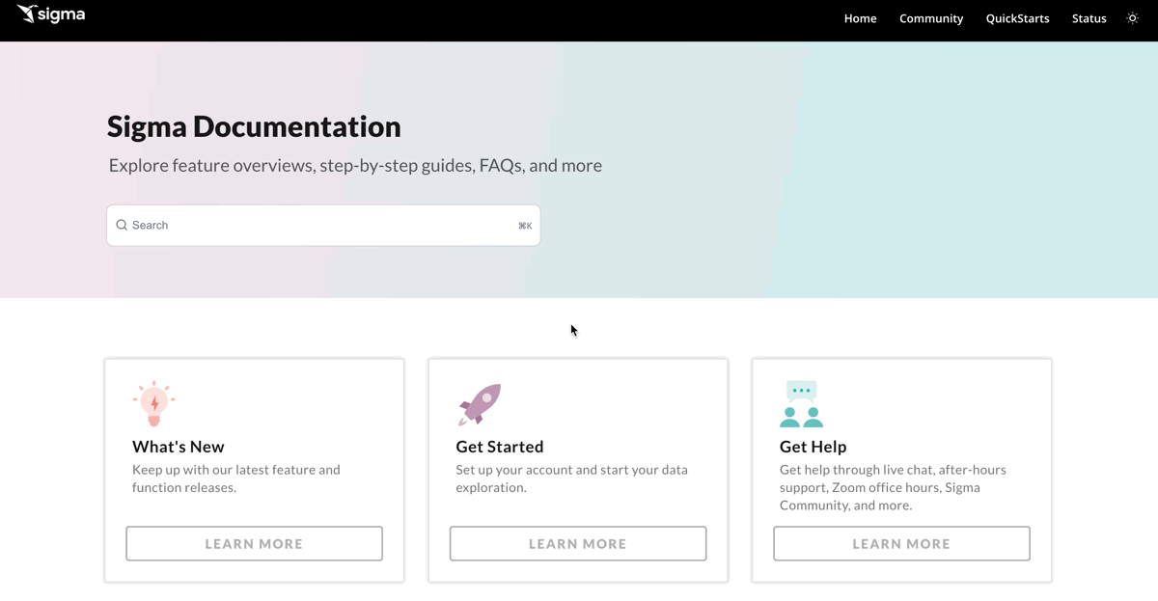Click the magnifying glass search icon
1158x601 pixels.
point(122,225)
